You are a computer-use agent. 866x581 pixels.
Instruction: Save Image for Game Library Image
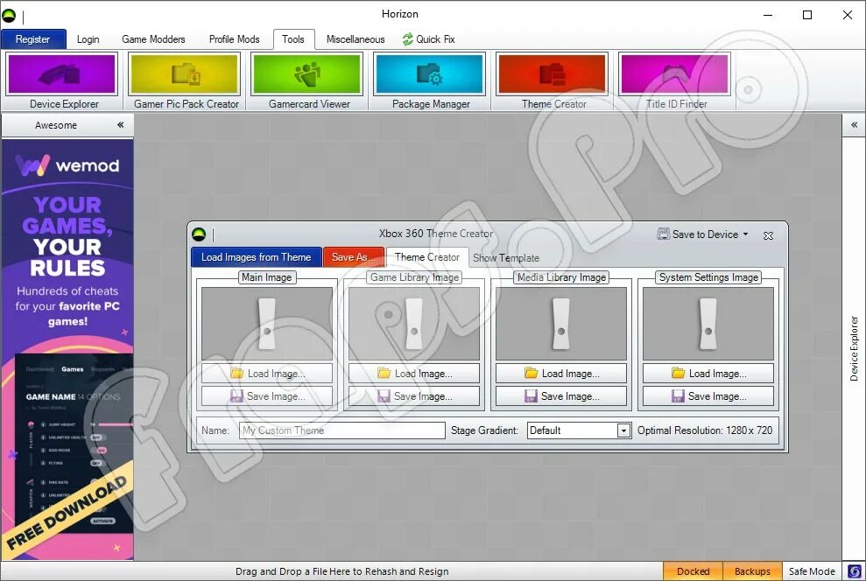click(413, 396)
